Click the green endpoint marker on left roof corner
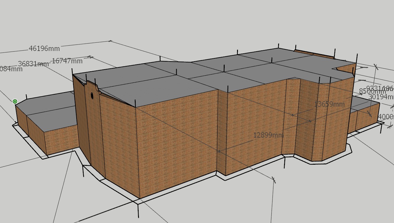 click(x=15, y=101)
